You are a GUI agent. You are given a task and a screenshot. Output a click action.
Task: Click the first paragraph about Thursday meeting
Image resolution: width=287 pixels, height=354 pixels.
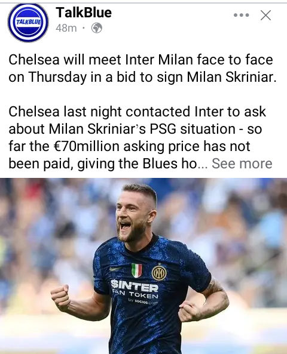click(x=142, y=69)
